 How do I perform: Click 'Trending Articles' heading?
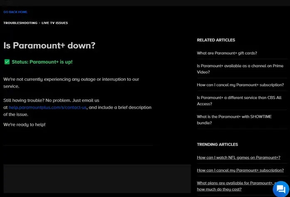click(x=217, y=145)
